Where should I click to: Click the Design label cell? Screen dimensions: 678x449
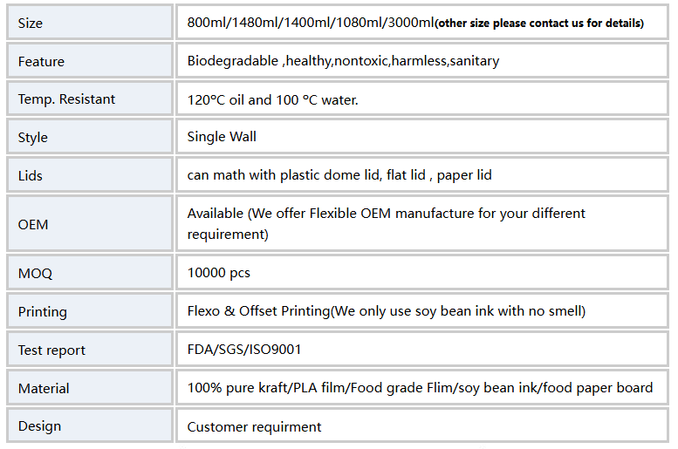90,425
